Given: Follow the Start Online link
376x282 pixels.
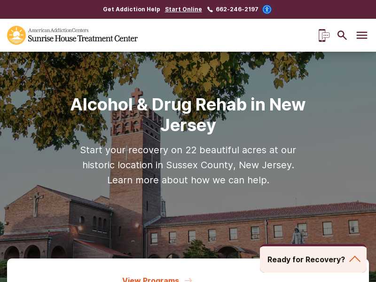Looking at the screenshot, I should click(x=183, y=9).
